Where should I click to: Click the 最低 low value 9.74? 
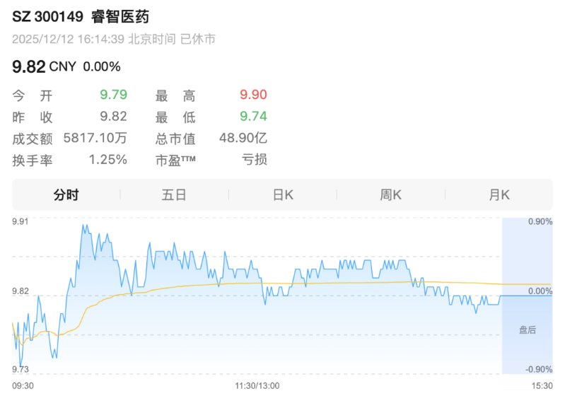pos(253,117)
